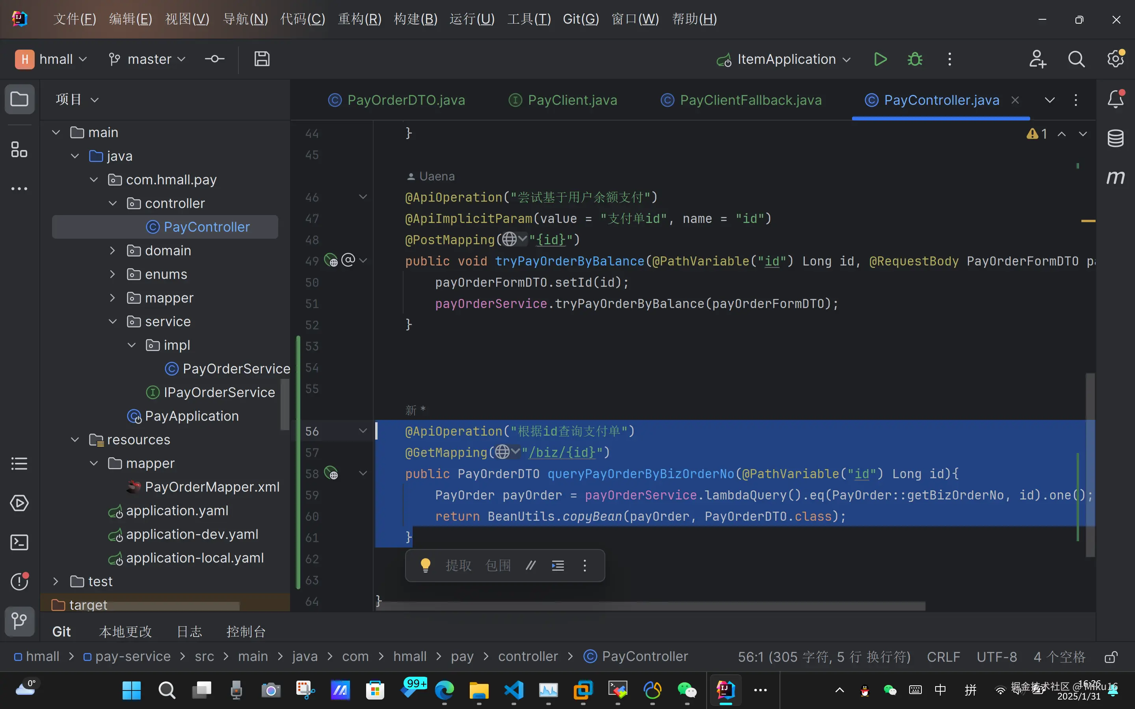Open the Maven tool window icon

(x=1115, y=177)
